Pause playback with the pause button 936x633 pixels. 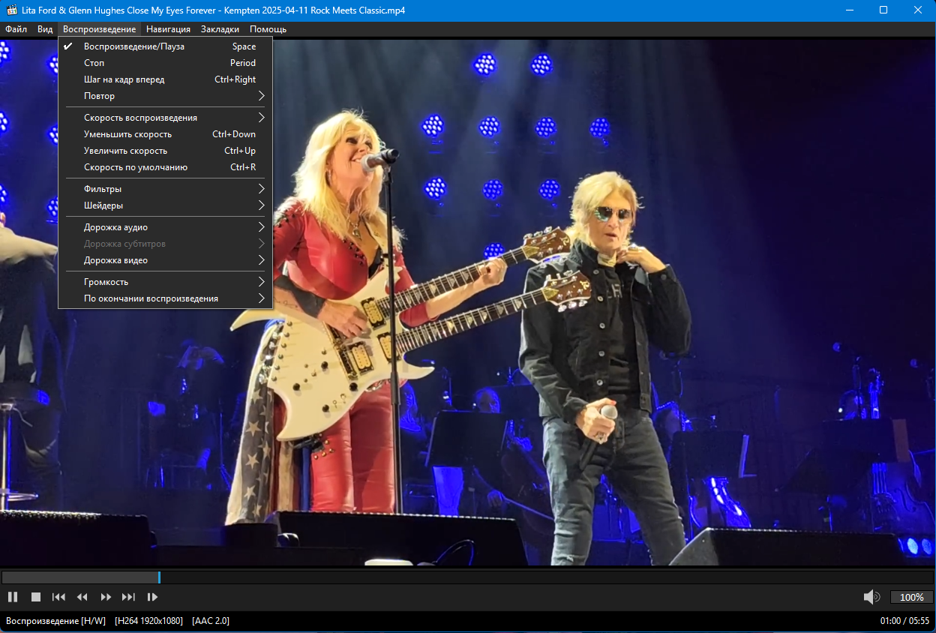click(x=13, y=597)
